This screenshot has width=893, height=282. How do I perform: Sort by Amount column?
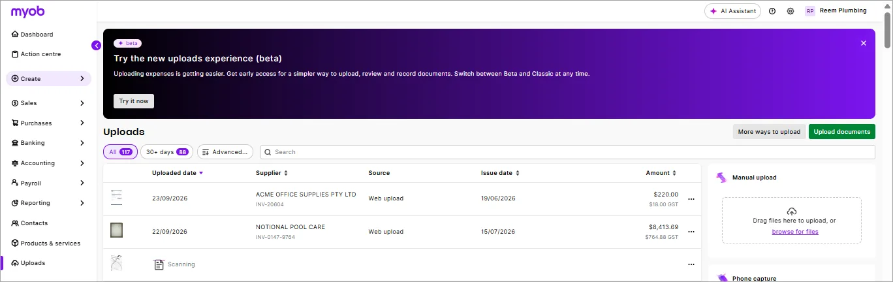pos(661,173)
